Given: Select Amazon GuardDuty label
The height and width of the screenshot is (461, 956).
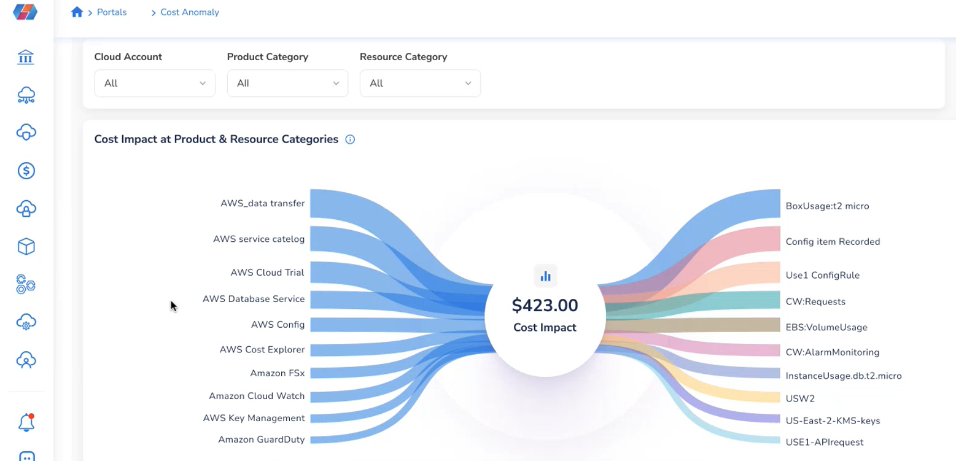Looking at the screenshot, I should (262, 440).
